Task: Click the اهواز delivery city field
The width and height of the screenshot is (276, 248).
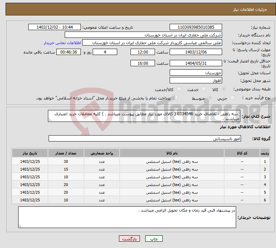Action: (196, 81)
